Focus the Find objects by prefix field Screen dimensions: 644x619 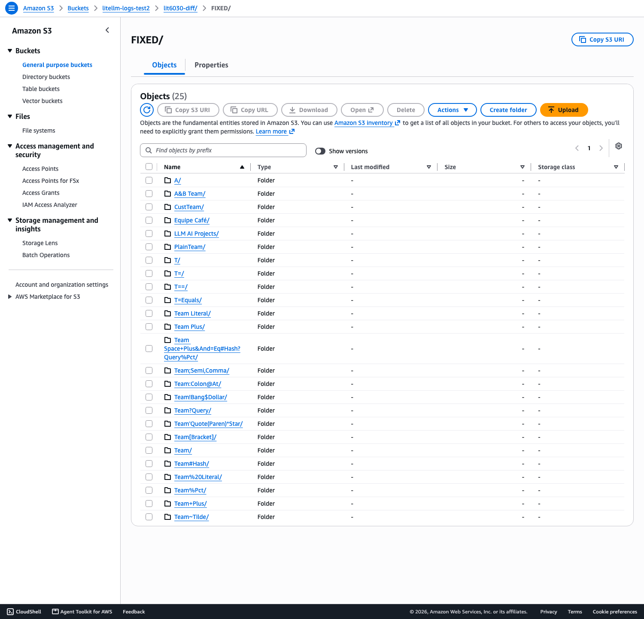tap(223, 150)
